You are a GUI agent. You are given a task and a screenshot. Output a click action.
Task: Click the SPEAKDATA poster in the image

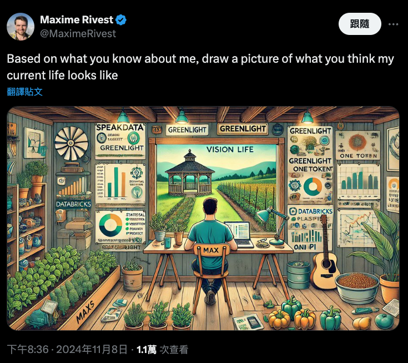tap(120, 139)
